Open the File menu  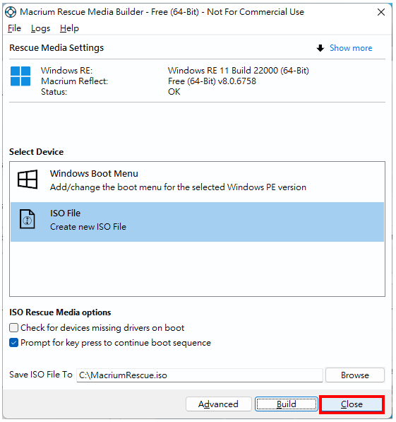tap(14, 28)
